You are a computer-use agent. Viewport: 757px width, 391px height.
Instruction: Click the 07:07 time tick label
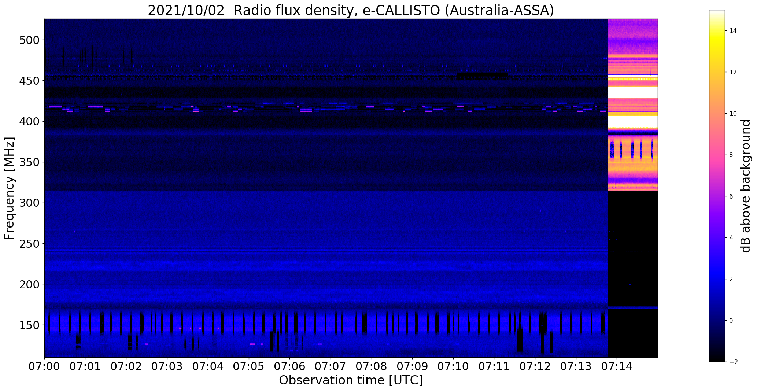(x=331, y=366)
